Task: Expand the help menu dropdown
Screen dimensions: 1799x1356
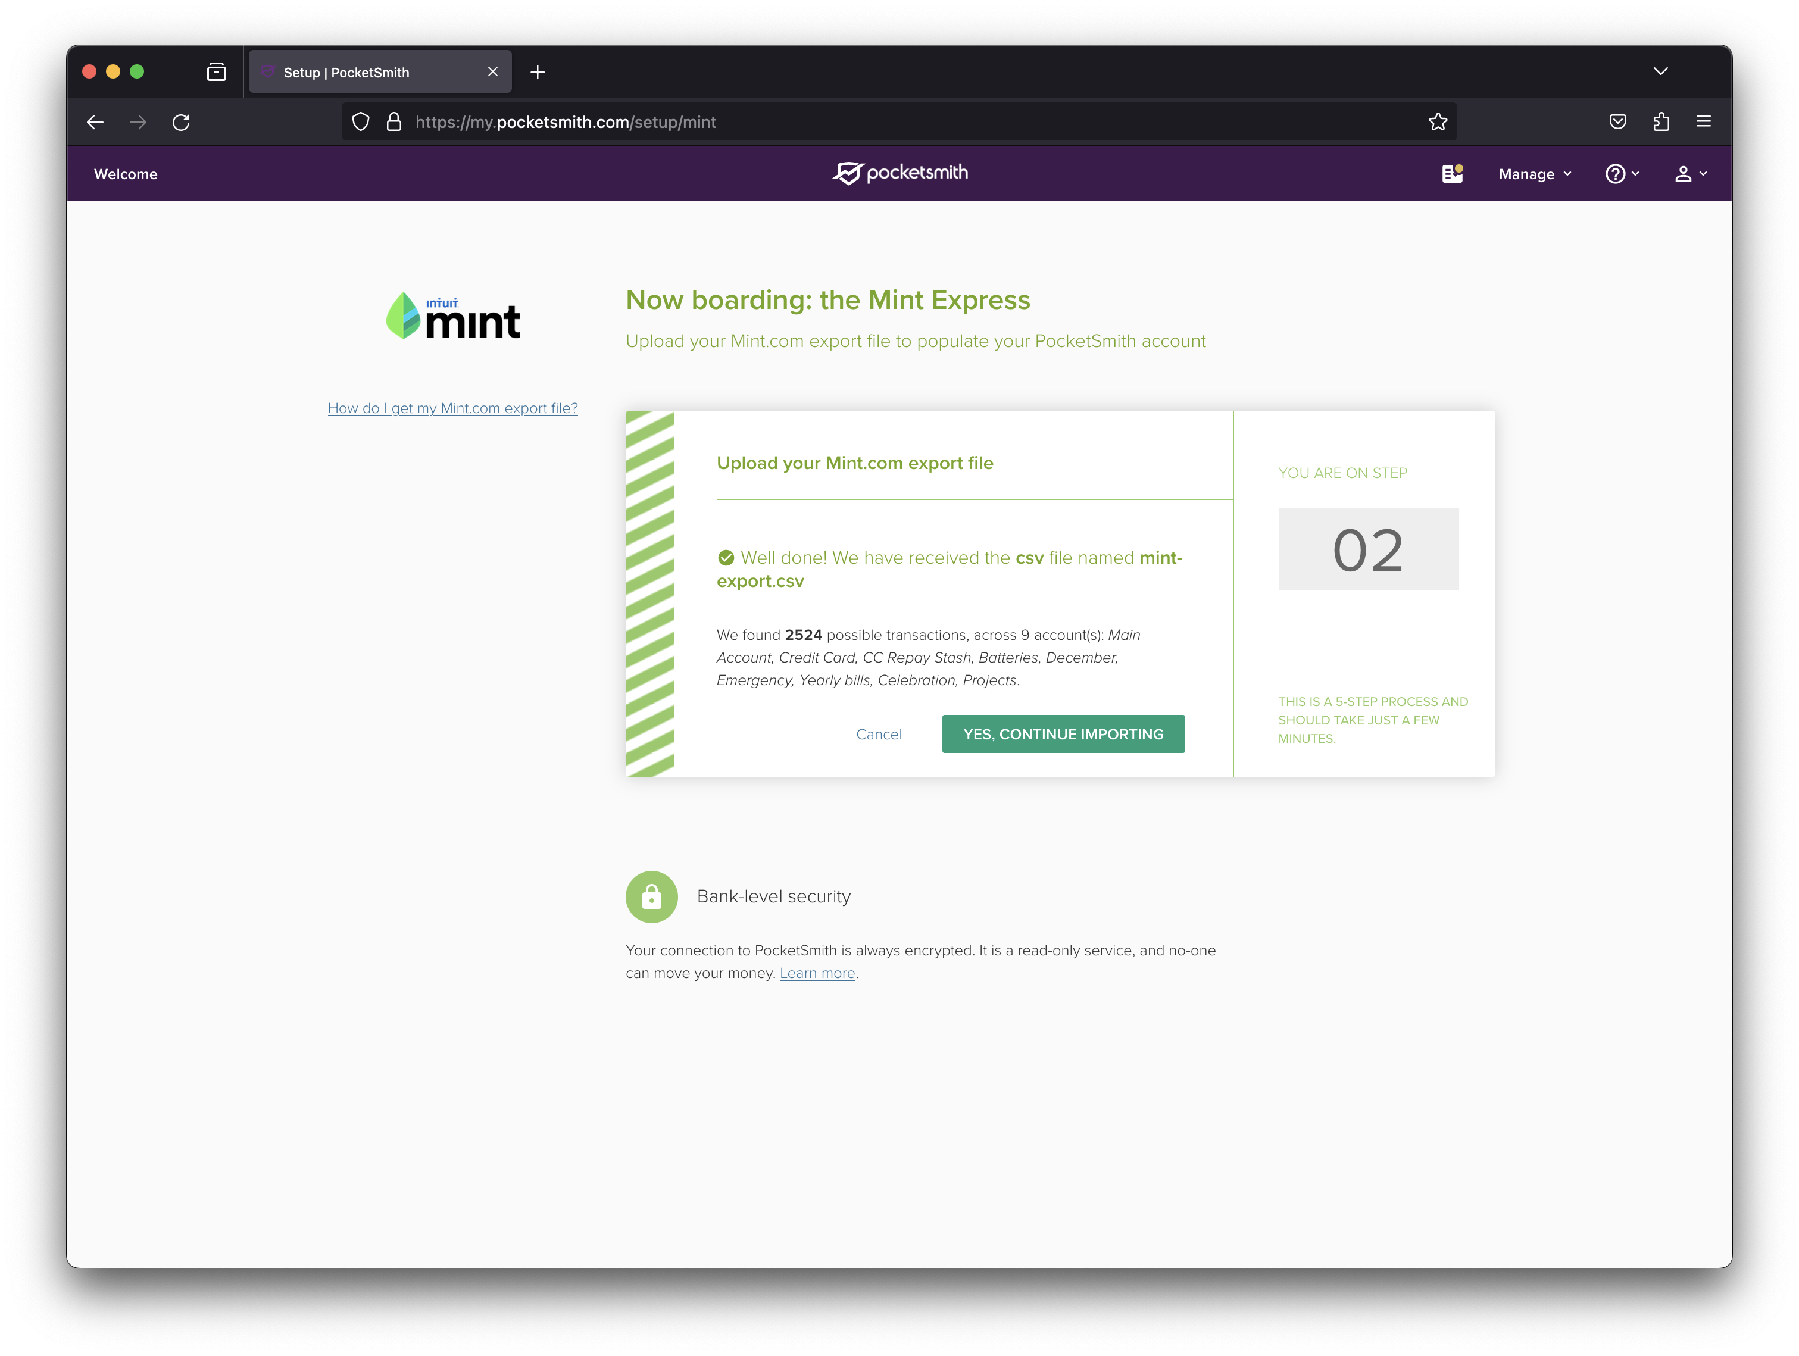Action: click(x=1621, y=174)
